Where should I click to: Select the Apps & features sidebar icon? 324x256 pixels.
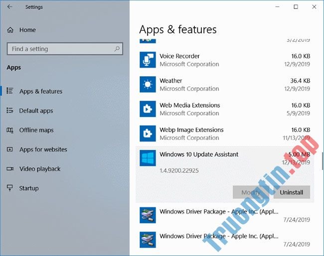click(9, 91)
